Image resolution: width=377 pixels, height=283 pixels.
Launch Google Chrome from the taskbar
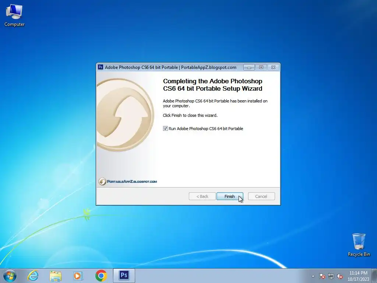tap(101, 276)
